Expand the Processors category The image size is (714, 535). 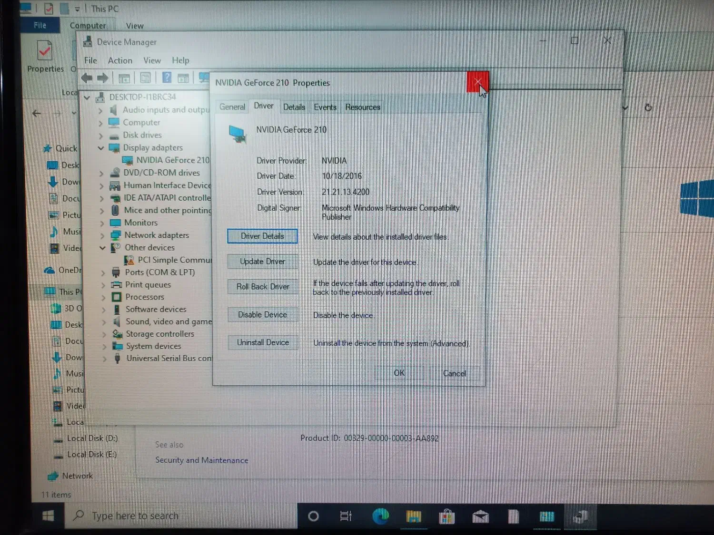[x=103, y=297]
